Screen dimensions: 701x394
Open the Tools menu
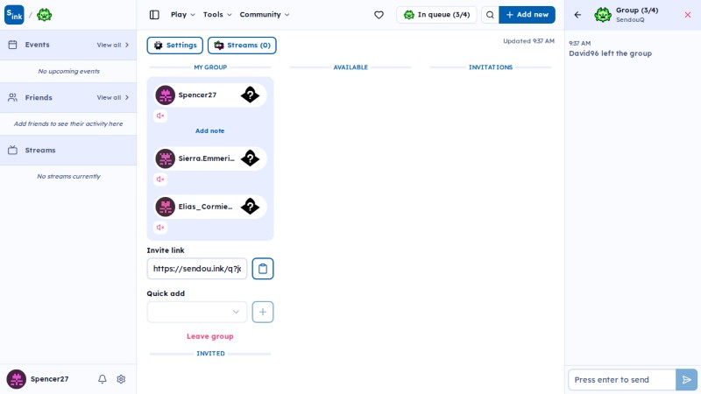point(217,15)
